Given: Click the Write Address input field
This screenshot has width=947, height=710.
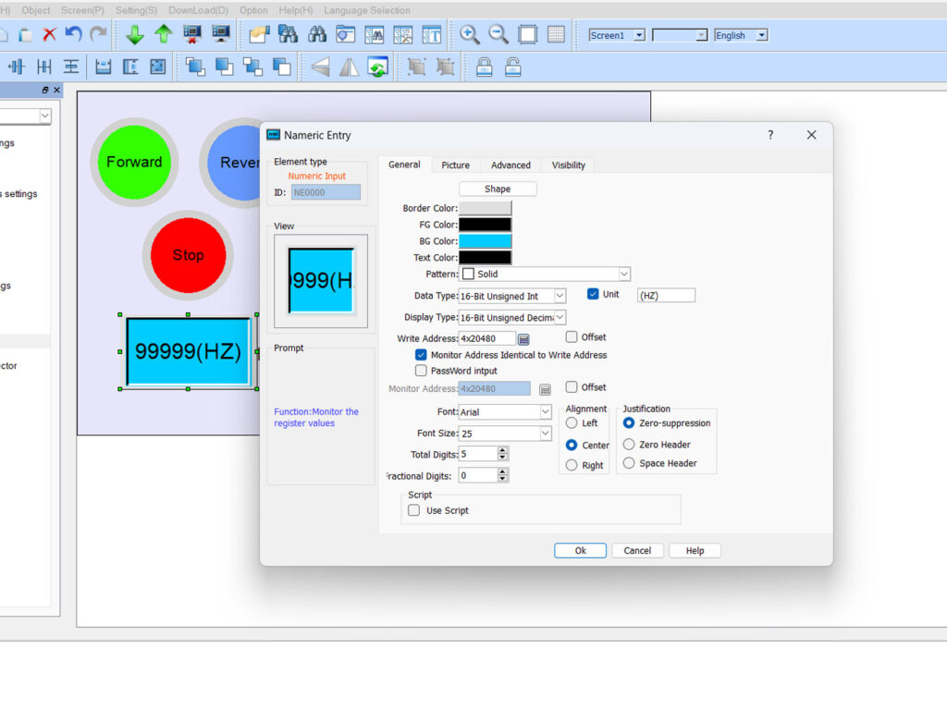Looking at the screenshot, I should (x=486, y=338).
